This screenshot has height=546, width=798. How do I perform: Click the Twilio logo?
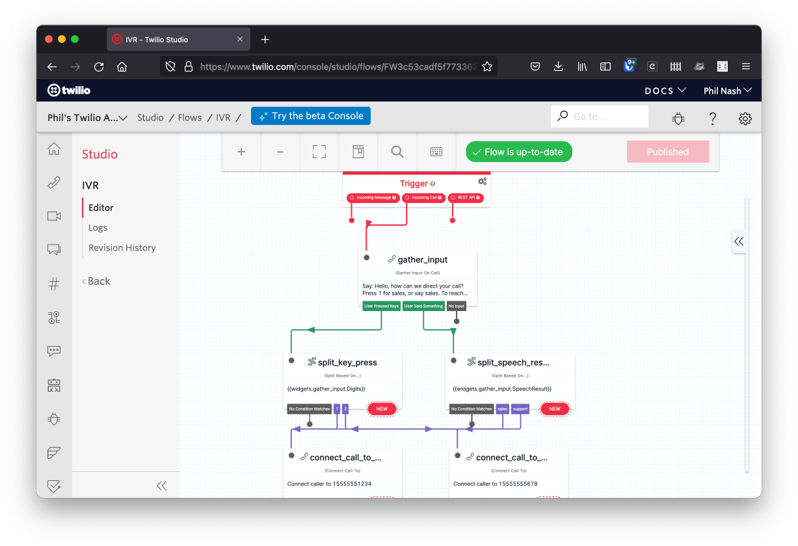pyautogui.click(x=69, y=90)
